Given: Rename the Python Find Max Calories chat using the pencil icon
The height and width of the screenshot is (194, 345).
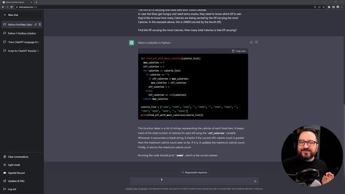Looking at the screenshot, I should tap(36, 24).
